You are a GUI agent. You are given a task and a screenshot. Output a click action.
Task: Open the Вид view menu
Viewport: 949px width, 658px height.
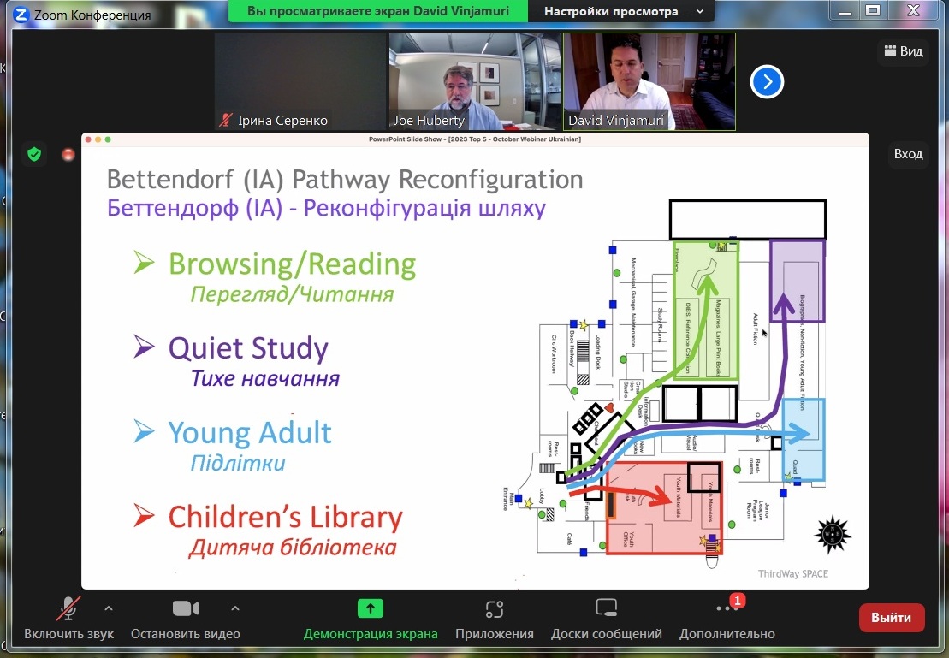click(903, 51)
